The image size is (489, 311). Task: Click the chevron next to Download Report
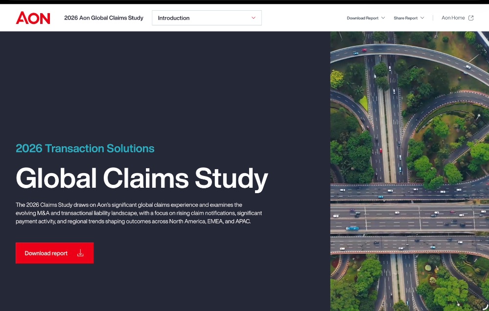coord(383,18)
